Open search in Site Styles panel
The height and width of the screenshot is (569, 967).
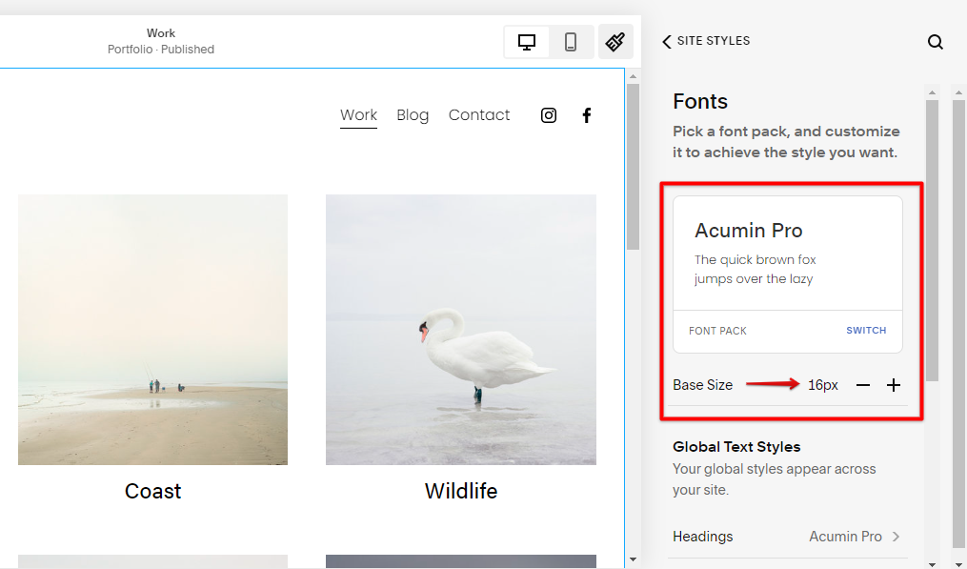(936, 42)
